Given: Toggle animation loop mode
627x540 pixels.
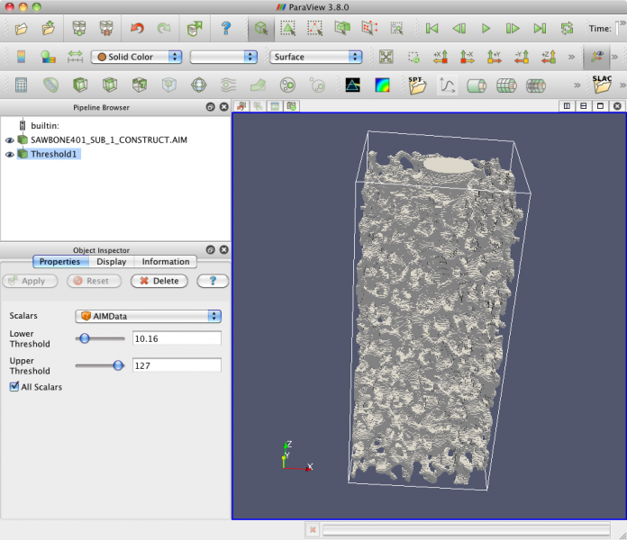Looking at the screenshot, I should tap(567, 29).
